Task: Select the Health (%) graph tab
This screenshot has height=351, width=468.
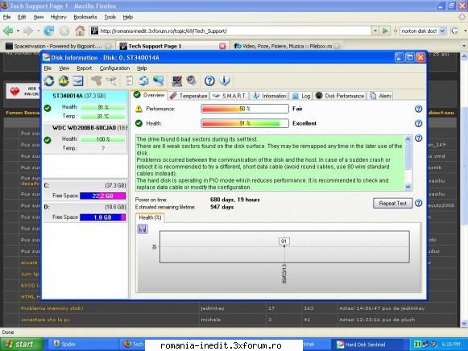Action: (150, 217)
